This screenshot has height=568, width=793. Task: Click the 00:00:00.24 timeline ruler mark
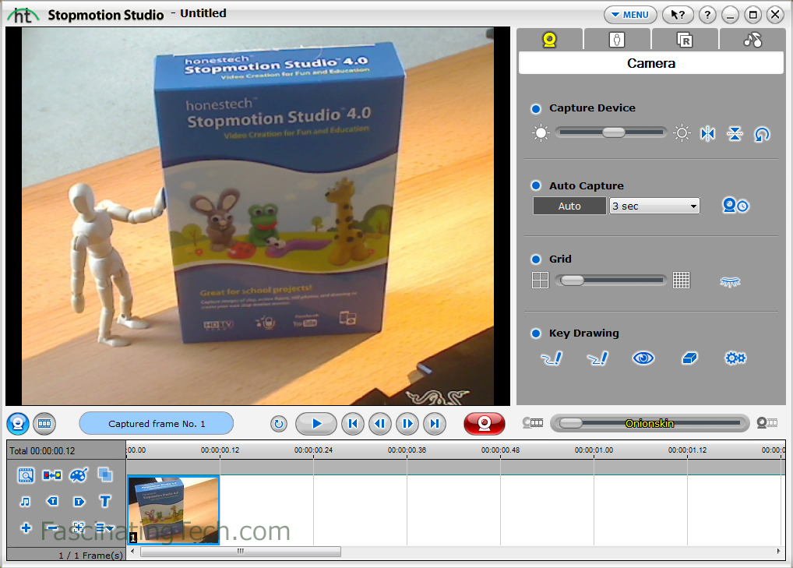click(314, 450)
